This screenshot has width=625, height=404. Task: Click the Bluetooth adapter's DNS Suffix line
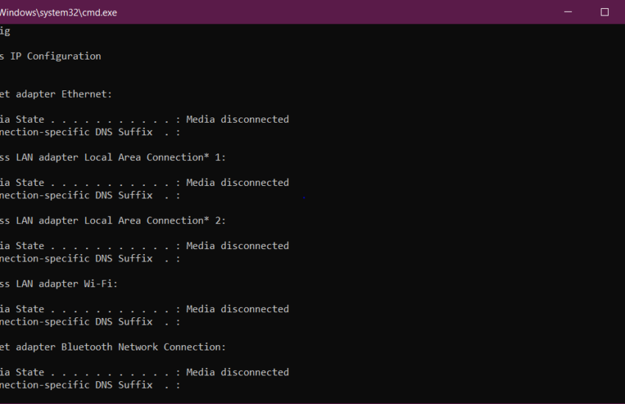point(90,386)
